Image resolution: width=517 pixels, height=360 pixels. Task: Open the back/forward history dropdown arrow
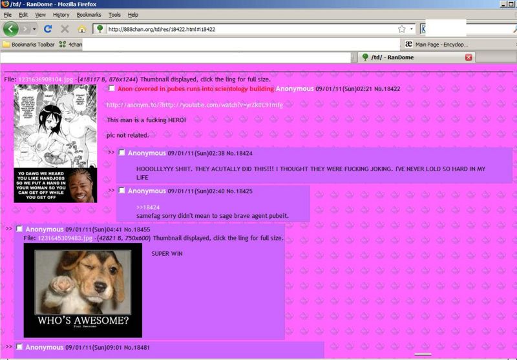34,29
